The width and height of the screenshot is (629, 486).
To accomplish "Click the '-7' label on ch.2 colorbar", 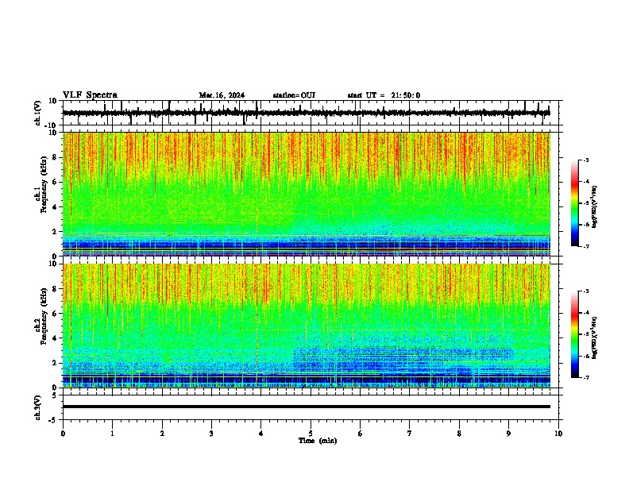I will click(x=585, y=377).
